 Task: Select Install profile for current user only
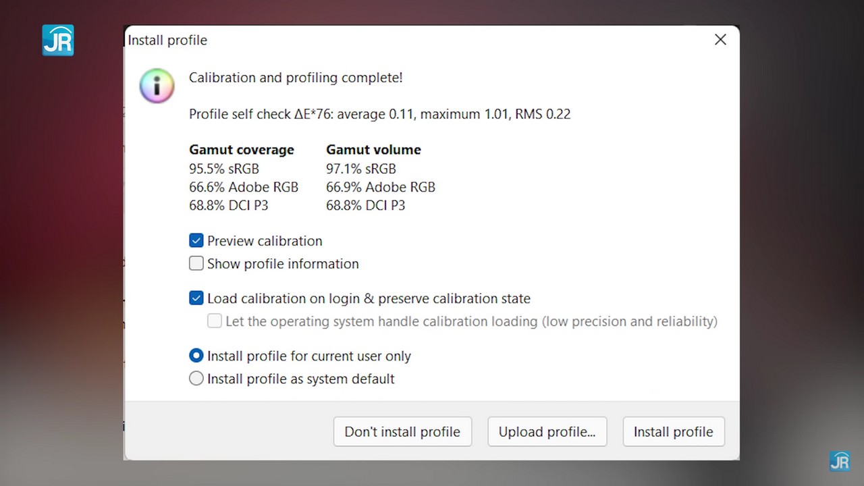tap(196, 356)
